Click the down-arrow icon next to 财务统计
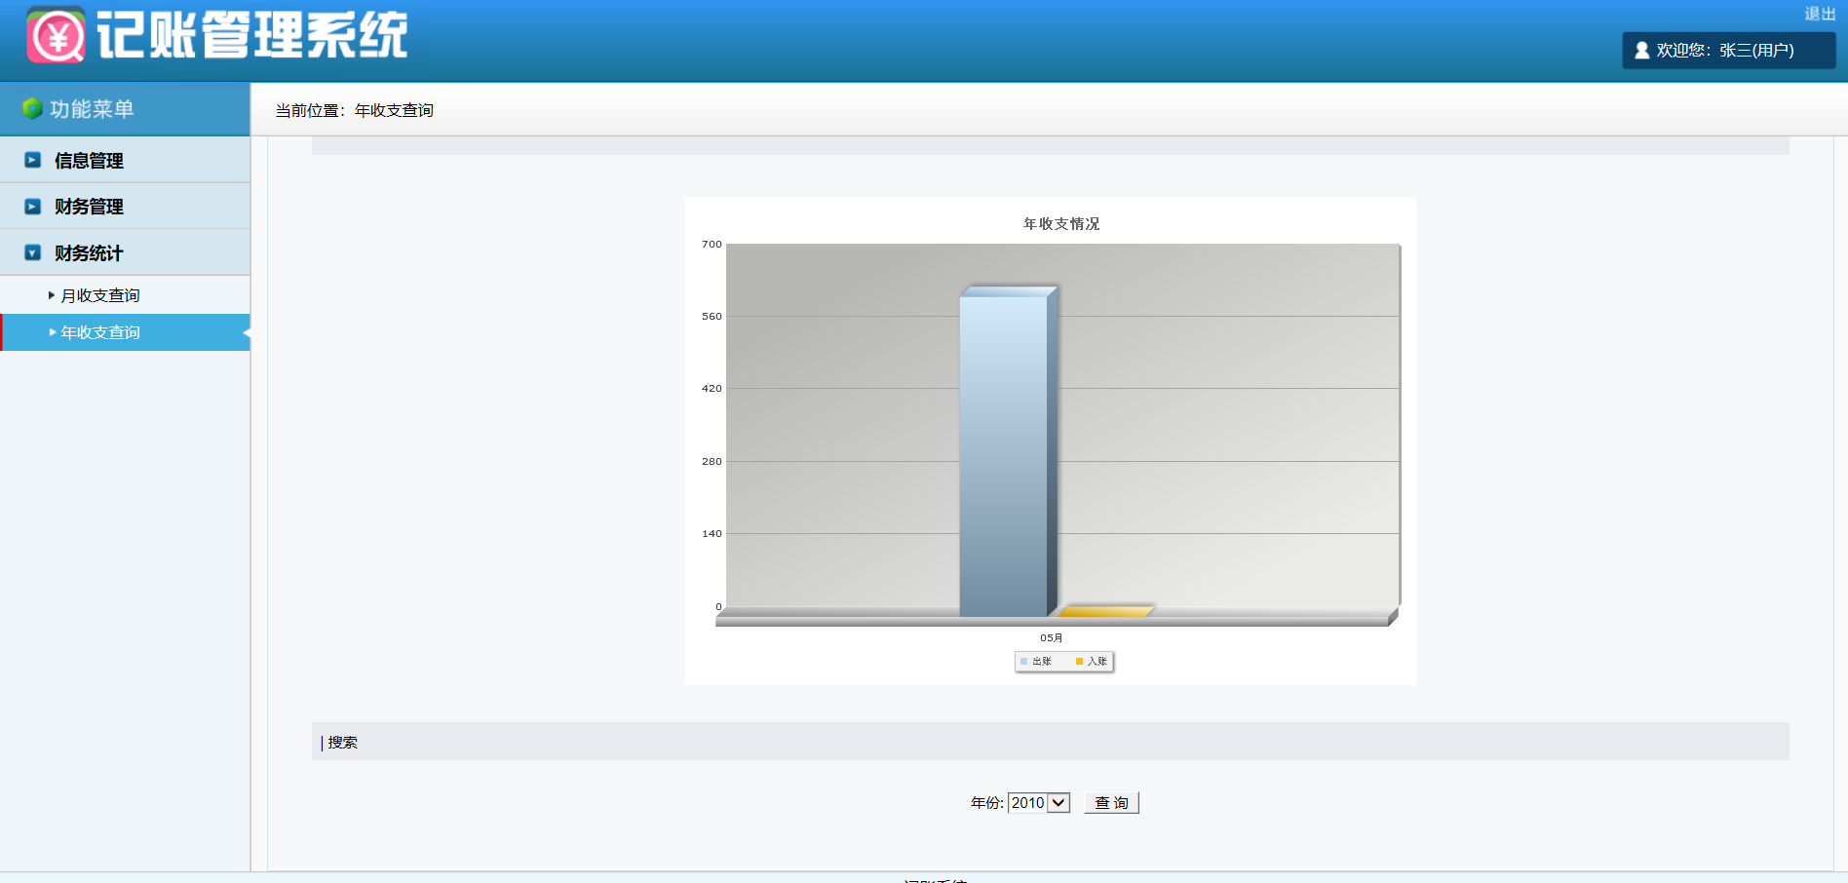The height and width of the screenshot is (883, 1848). click(x=33, y=252)
